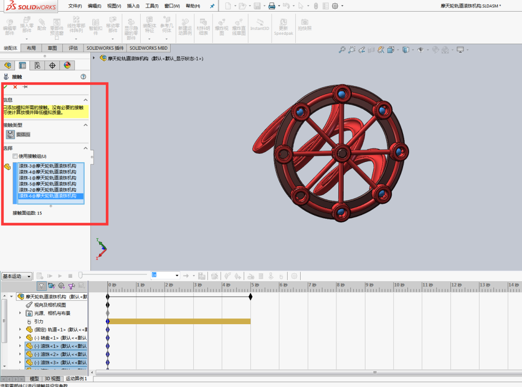This screenshot has height=387, width=522.
Task: Confirm the contact with the green checkmark
Action: (4, 87)
